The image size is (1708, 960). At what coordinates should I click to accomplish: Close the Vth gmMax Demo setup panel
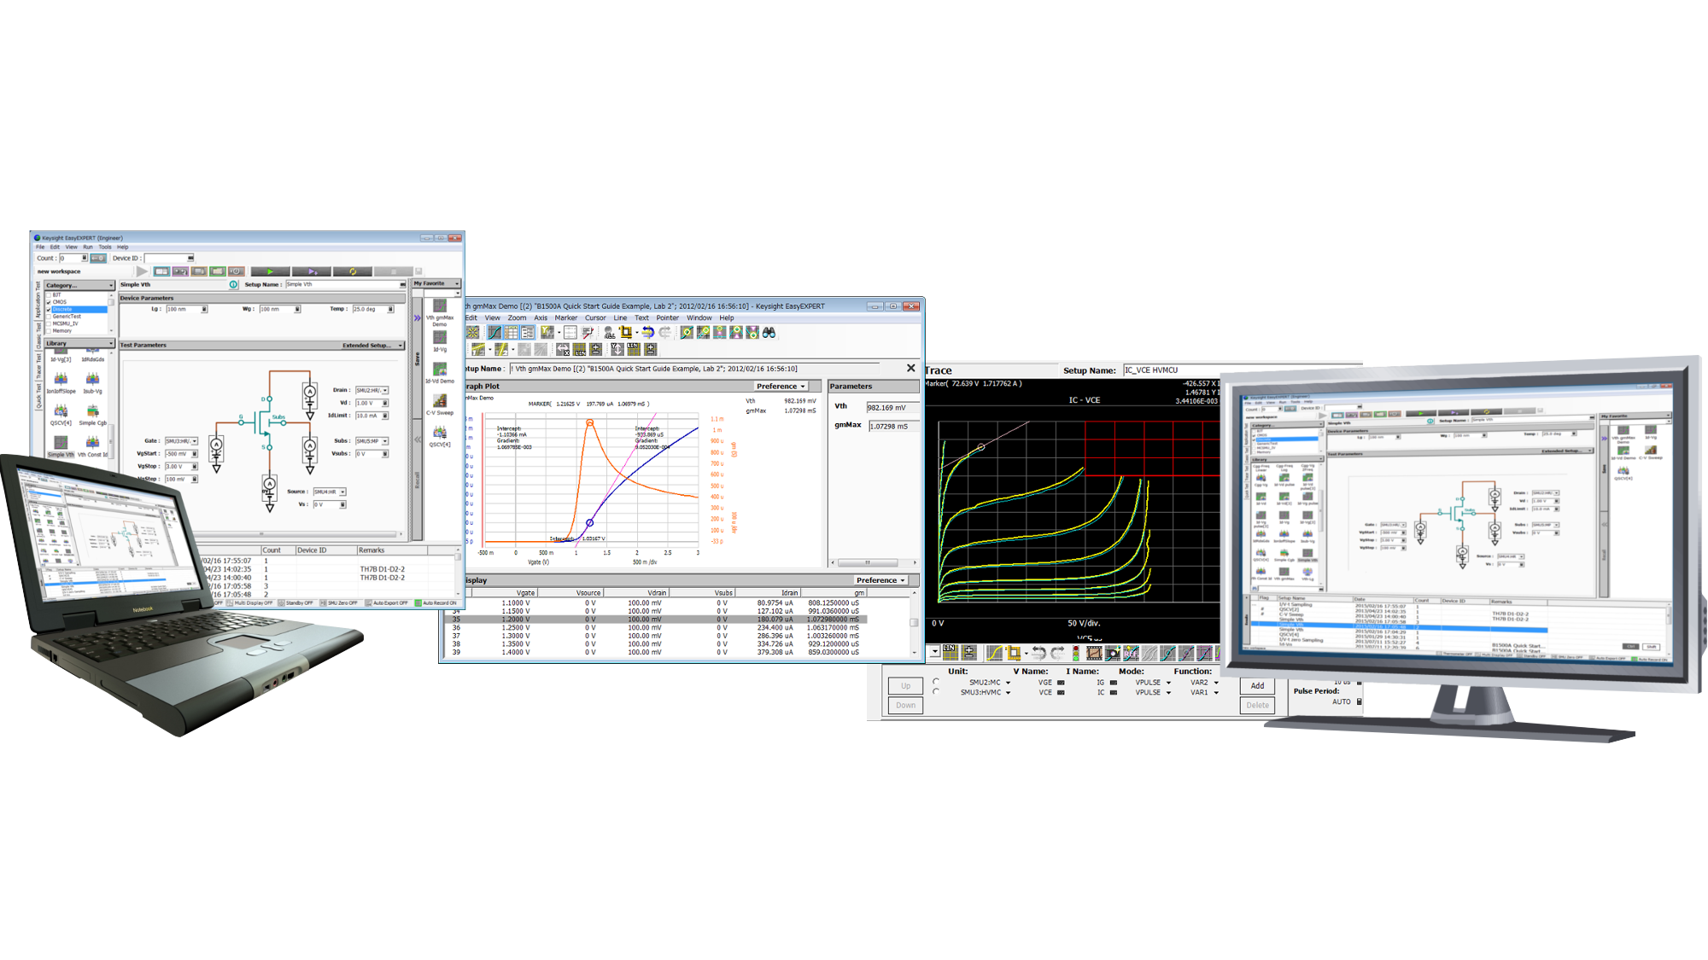tap(910, 368)
